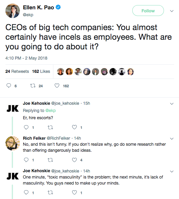The height and width of the screenshot is (199, 179).
Task: Reply to Rich Felker's tweet
Action: pyautogui.click(x=26, y=160)
